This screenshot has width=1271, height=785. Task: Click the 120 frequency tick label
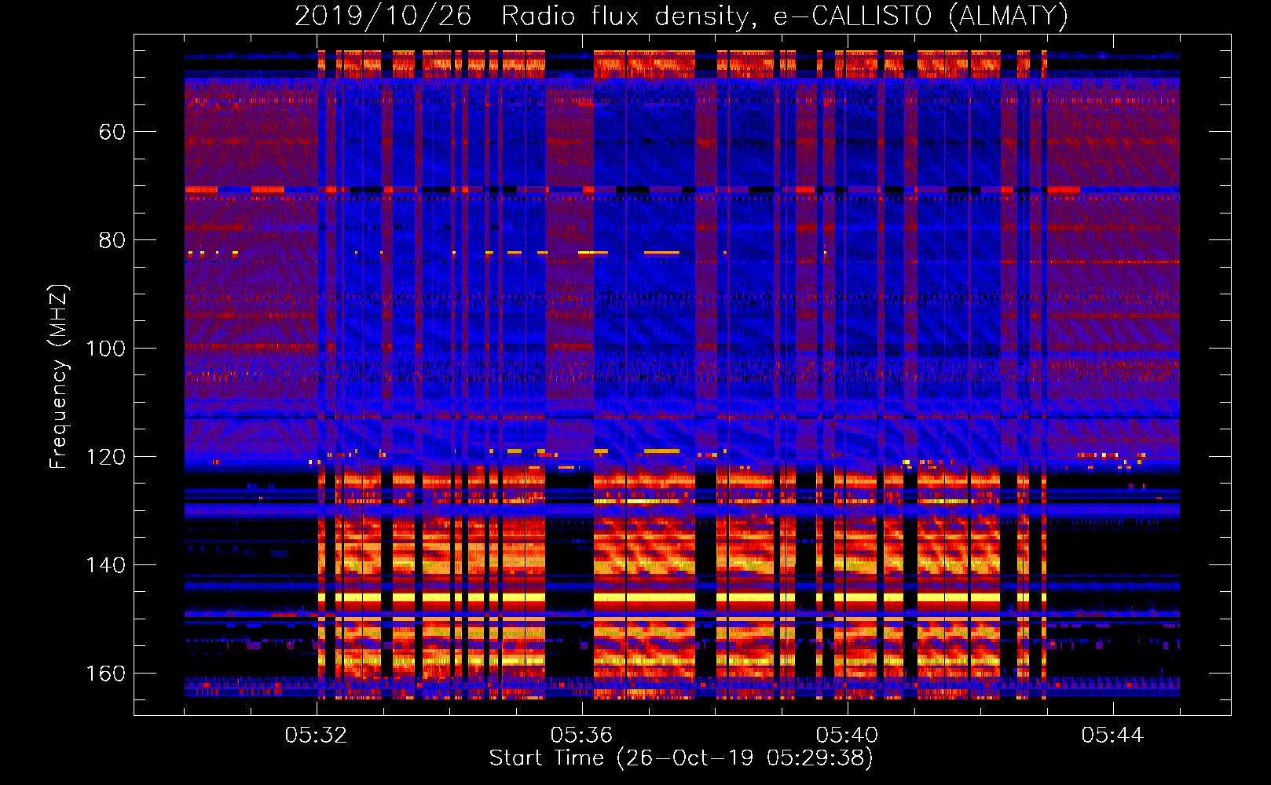tap(106, 457)
